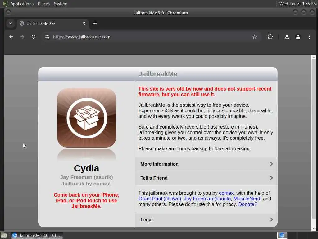Open the tab search dropdown

pyautogui.click(x=11, y=23)
